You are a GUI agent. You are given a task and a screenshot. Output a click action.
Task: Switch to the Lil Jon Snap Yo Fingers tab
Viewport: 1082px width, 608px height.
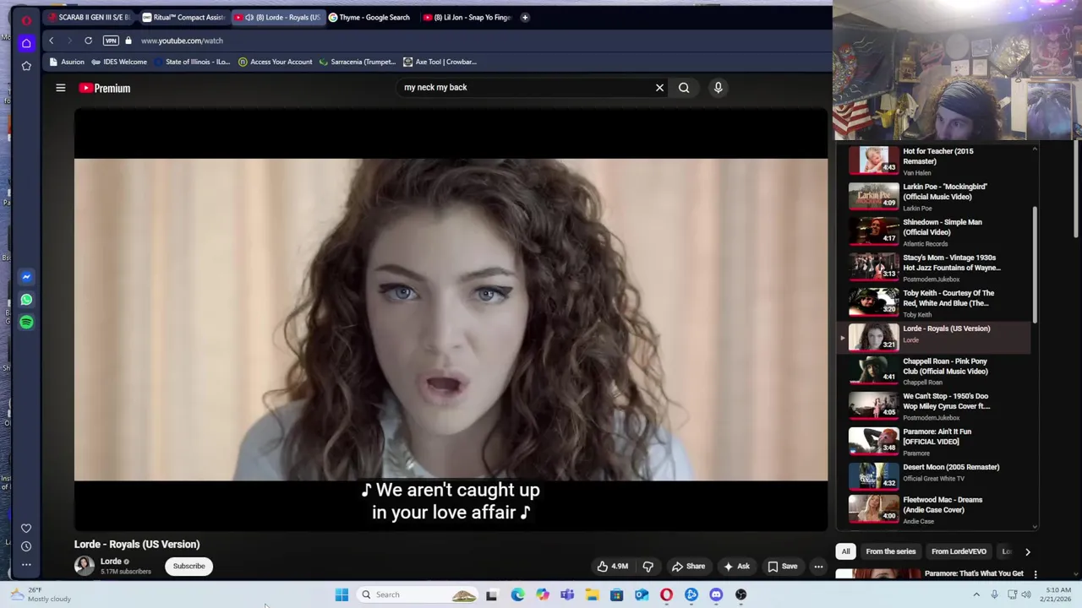click(x=467, y=17)
